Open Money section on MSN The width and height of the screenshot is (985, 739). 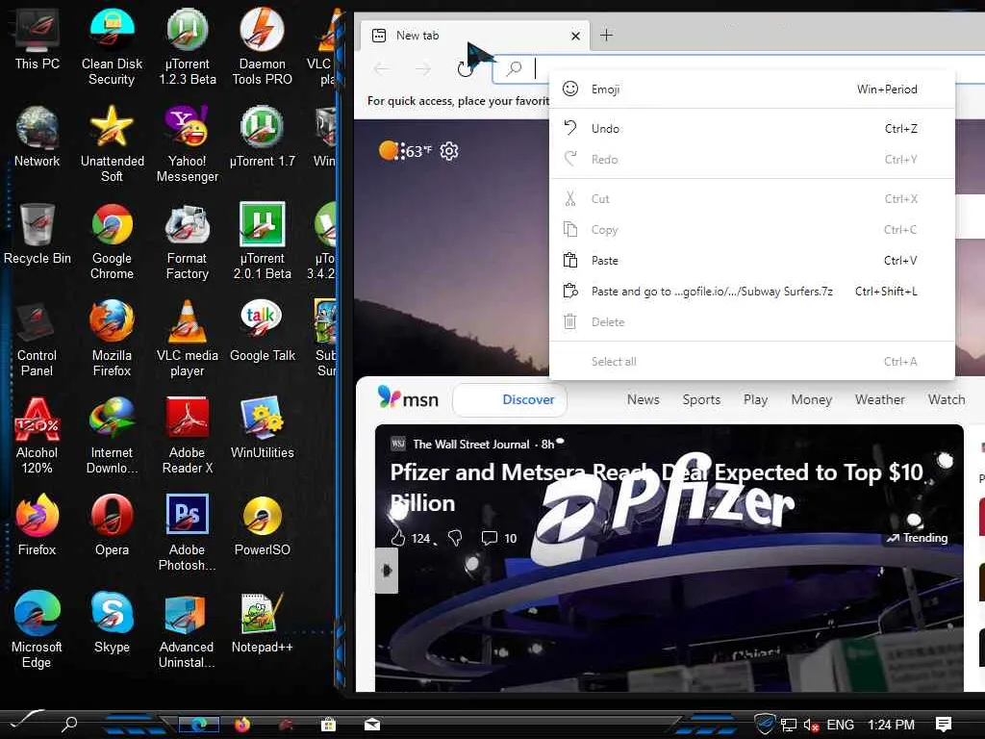tap(812, 399)
